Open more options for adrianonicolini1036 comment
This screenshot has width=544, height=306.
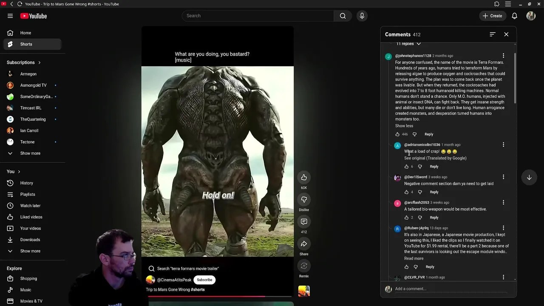503,145
